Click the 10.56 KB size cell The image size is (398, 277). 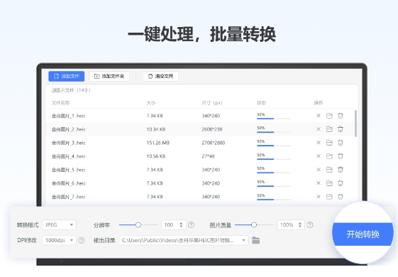point(156,156)
